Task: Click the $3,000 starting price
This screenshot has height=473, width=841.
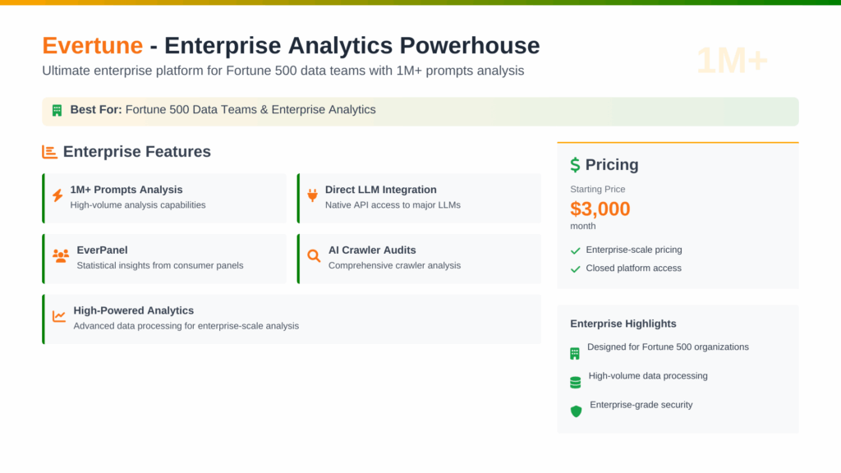Action: point(600,209)
